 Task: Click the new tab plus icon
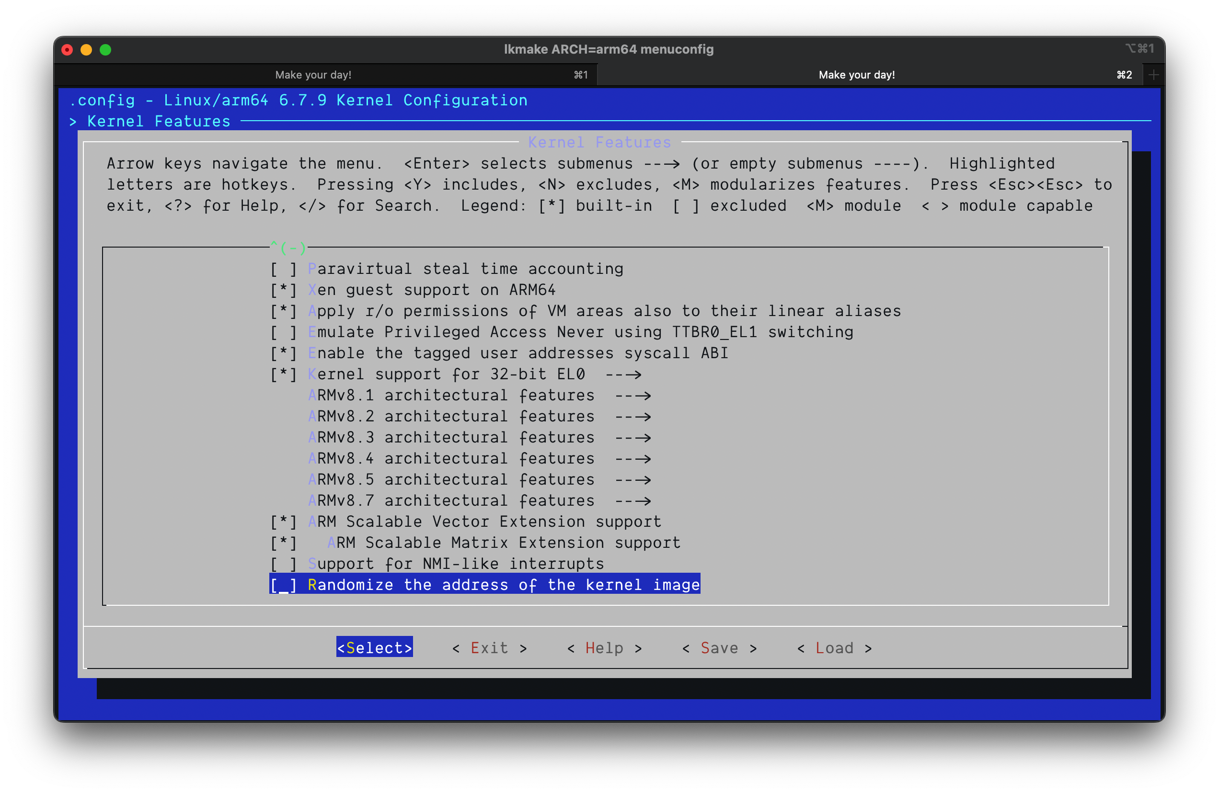pos(1153,75)
